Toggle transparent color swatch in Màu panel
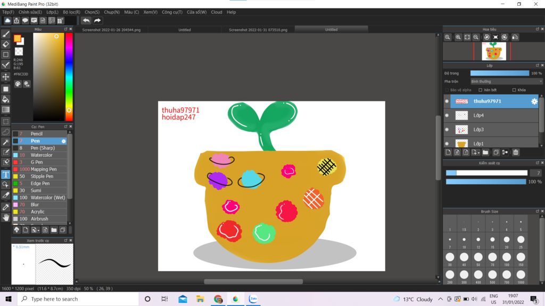This screenshot has width=545, height=306. pos(19,52)
